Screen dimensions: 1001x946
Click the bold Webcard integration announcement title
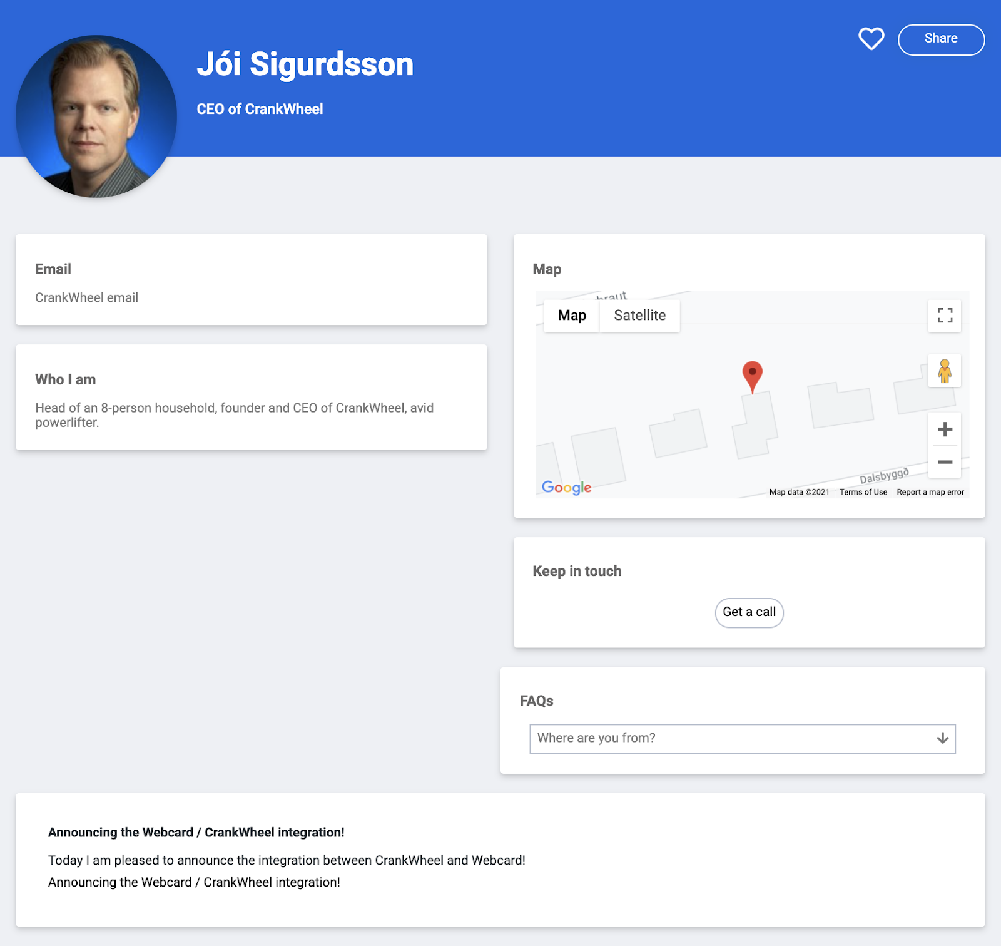pyautogui.click(x=196, y=832)
